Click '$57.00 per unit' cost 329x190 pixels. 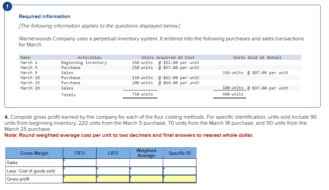click(181, 68)
